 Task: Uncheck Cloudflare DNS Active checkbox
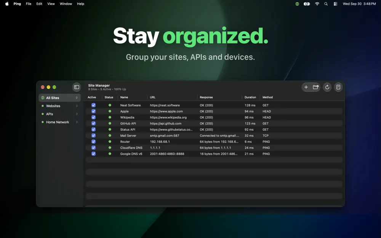(94, 148)
